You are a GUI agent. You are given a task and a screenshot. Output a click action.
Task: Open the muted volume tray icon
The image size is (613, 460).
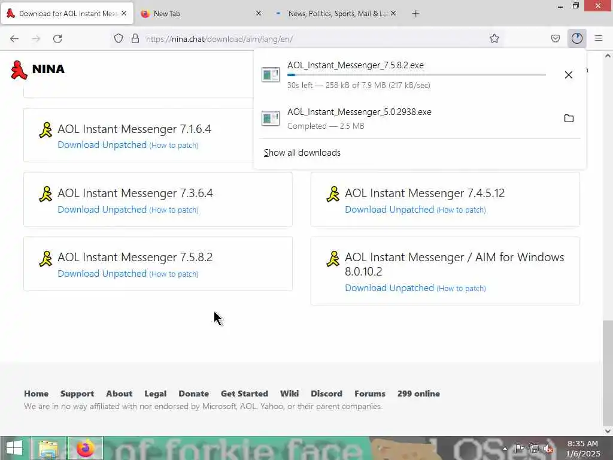click(548, 449)
